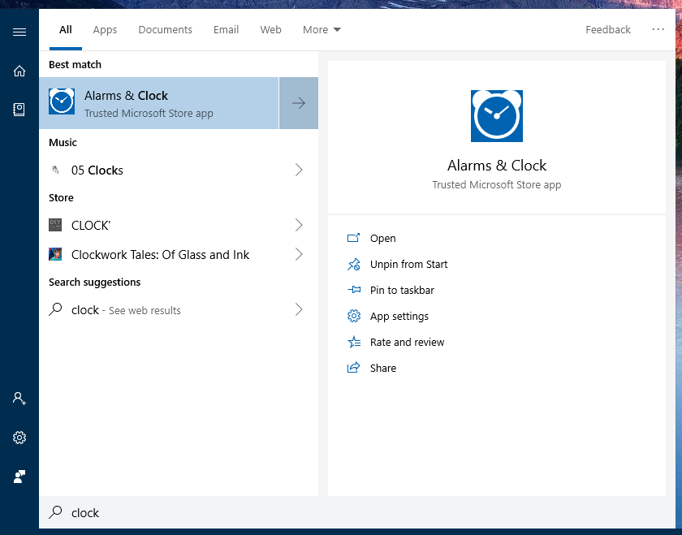The height and width of the screenshot is (535, 682).
Task: Click Open for Alarms & Clock
Action: [x=382, y=239]
